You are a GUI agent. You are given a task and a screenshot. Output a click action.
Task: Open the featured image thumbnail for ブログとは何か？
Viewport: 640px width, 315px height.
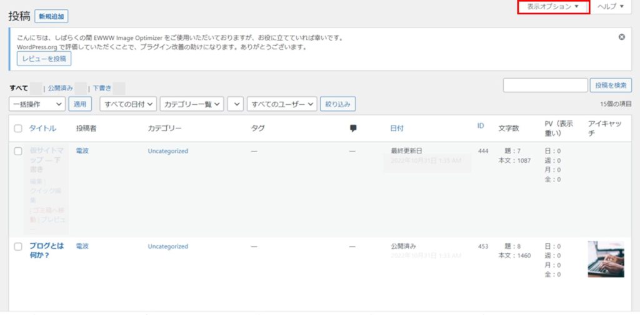pos(606,259)
